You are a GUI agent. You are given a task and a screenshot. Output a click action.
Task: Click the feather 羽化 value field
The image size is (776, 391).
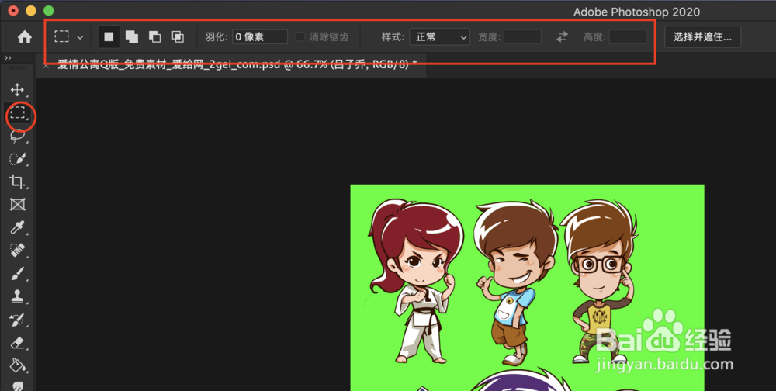260,37
